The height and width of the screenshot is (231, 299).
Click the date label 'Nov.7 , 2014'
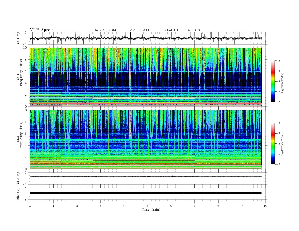click(105, 30)
